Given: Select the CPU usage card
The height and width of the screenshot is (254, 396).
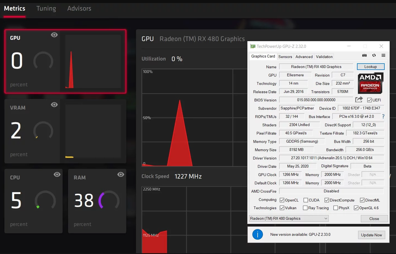Looking at the screenshot, I should click(34, 201).
